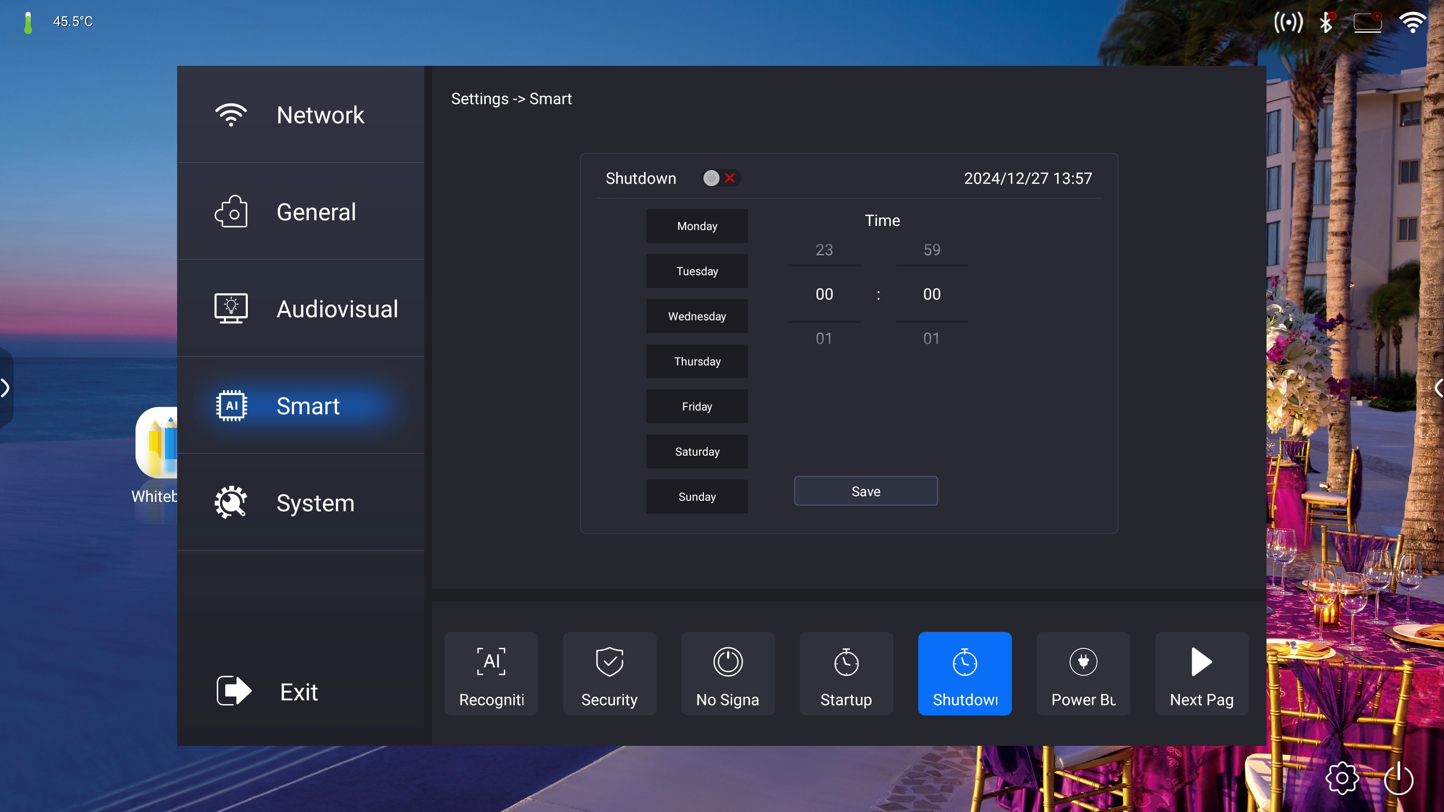Viewport: 1444px width, 812px height.
Task: Toggle Monday for scheduled shutdown
Action: tap(697, 226)
